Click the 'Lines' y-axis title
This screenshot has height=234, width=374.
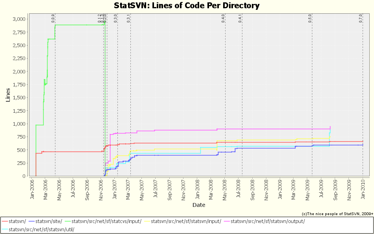(x=8, y=95)
